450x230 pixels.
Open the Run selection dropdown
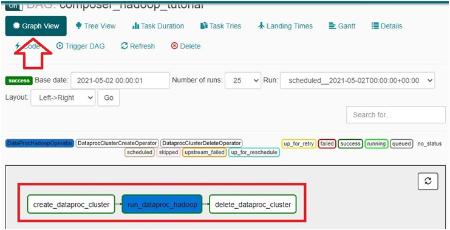tap(357, 80)
